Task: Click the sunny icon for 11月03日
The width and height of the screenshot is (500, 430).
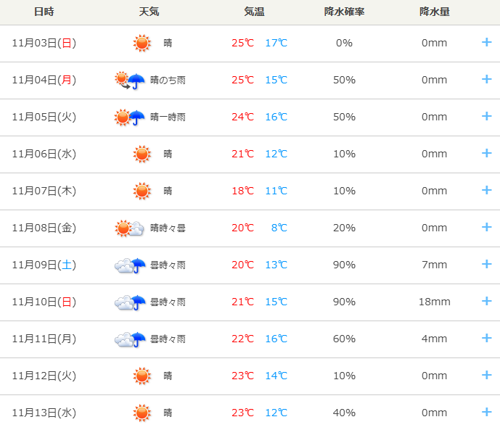Action: pos(142,44)
